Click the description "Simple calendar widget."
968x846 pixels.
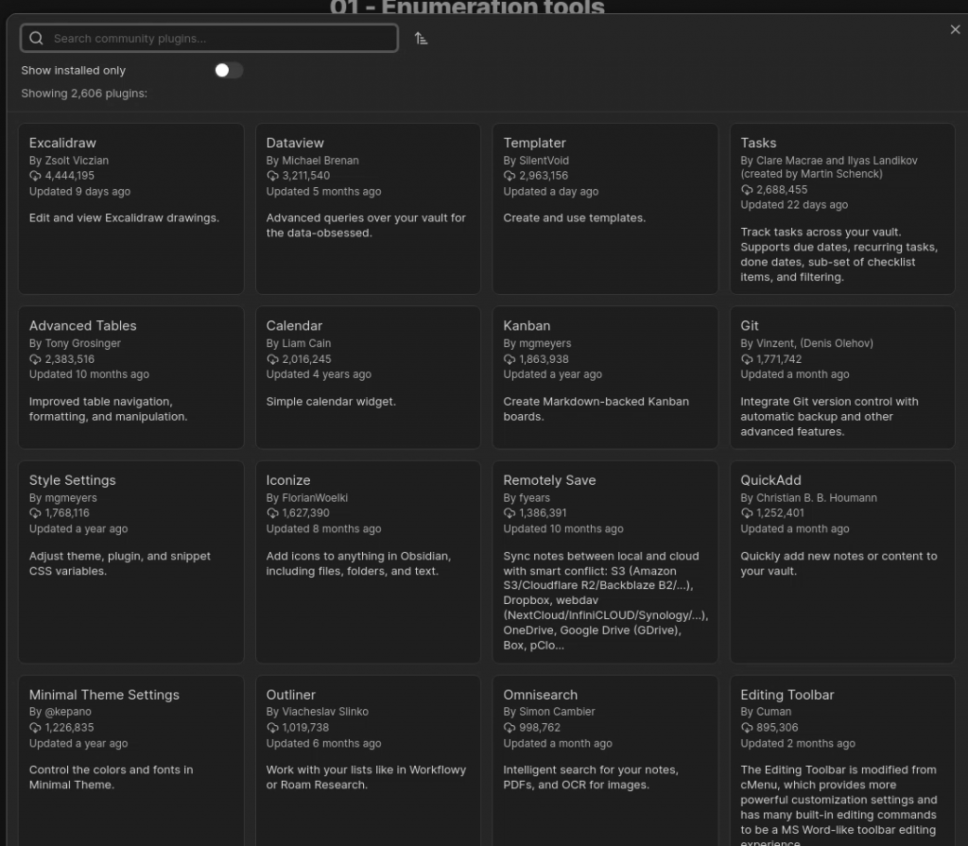pos(331,402)
